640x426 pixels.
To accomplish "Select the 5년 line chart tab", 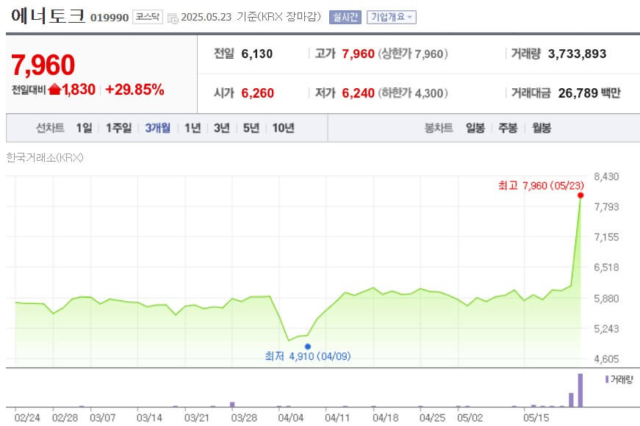I will [251, 128].
